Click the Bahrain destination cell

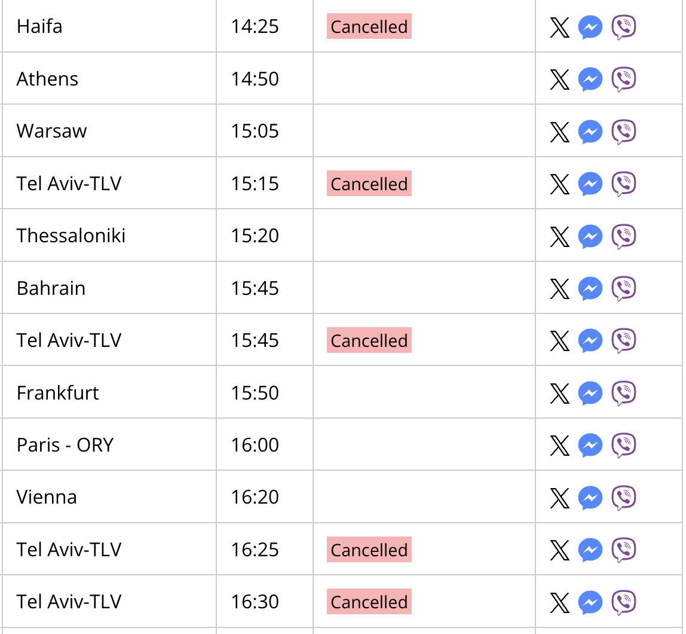coord(109,288)
